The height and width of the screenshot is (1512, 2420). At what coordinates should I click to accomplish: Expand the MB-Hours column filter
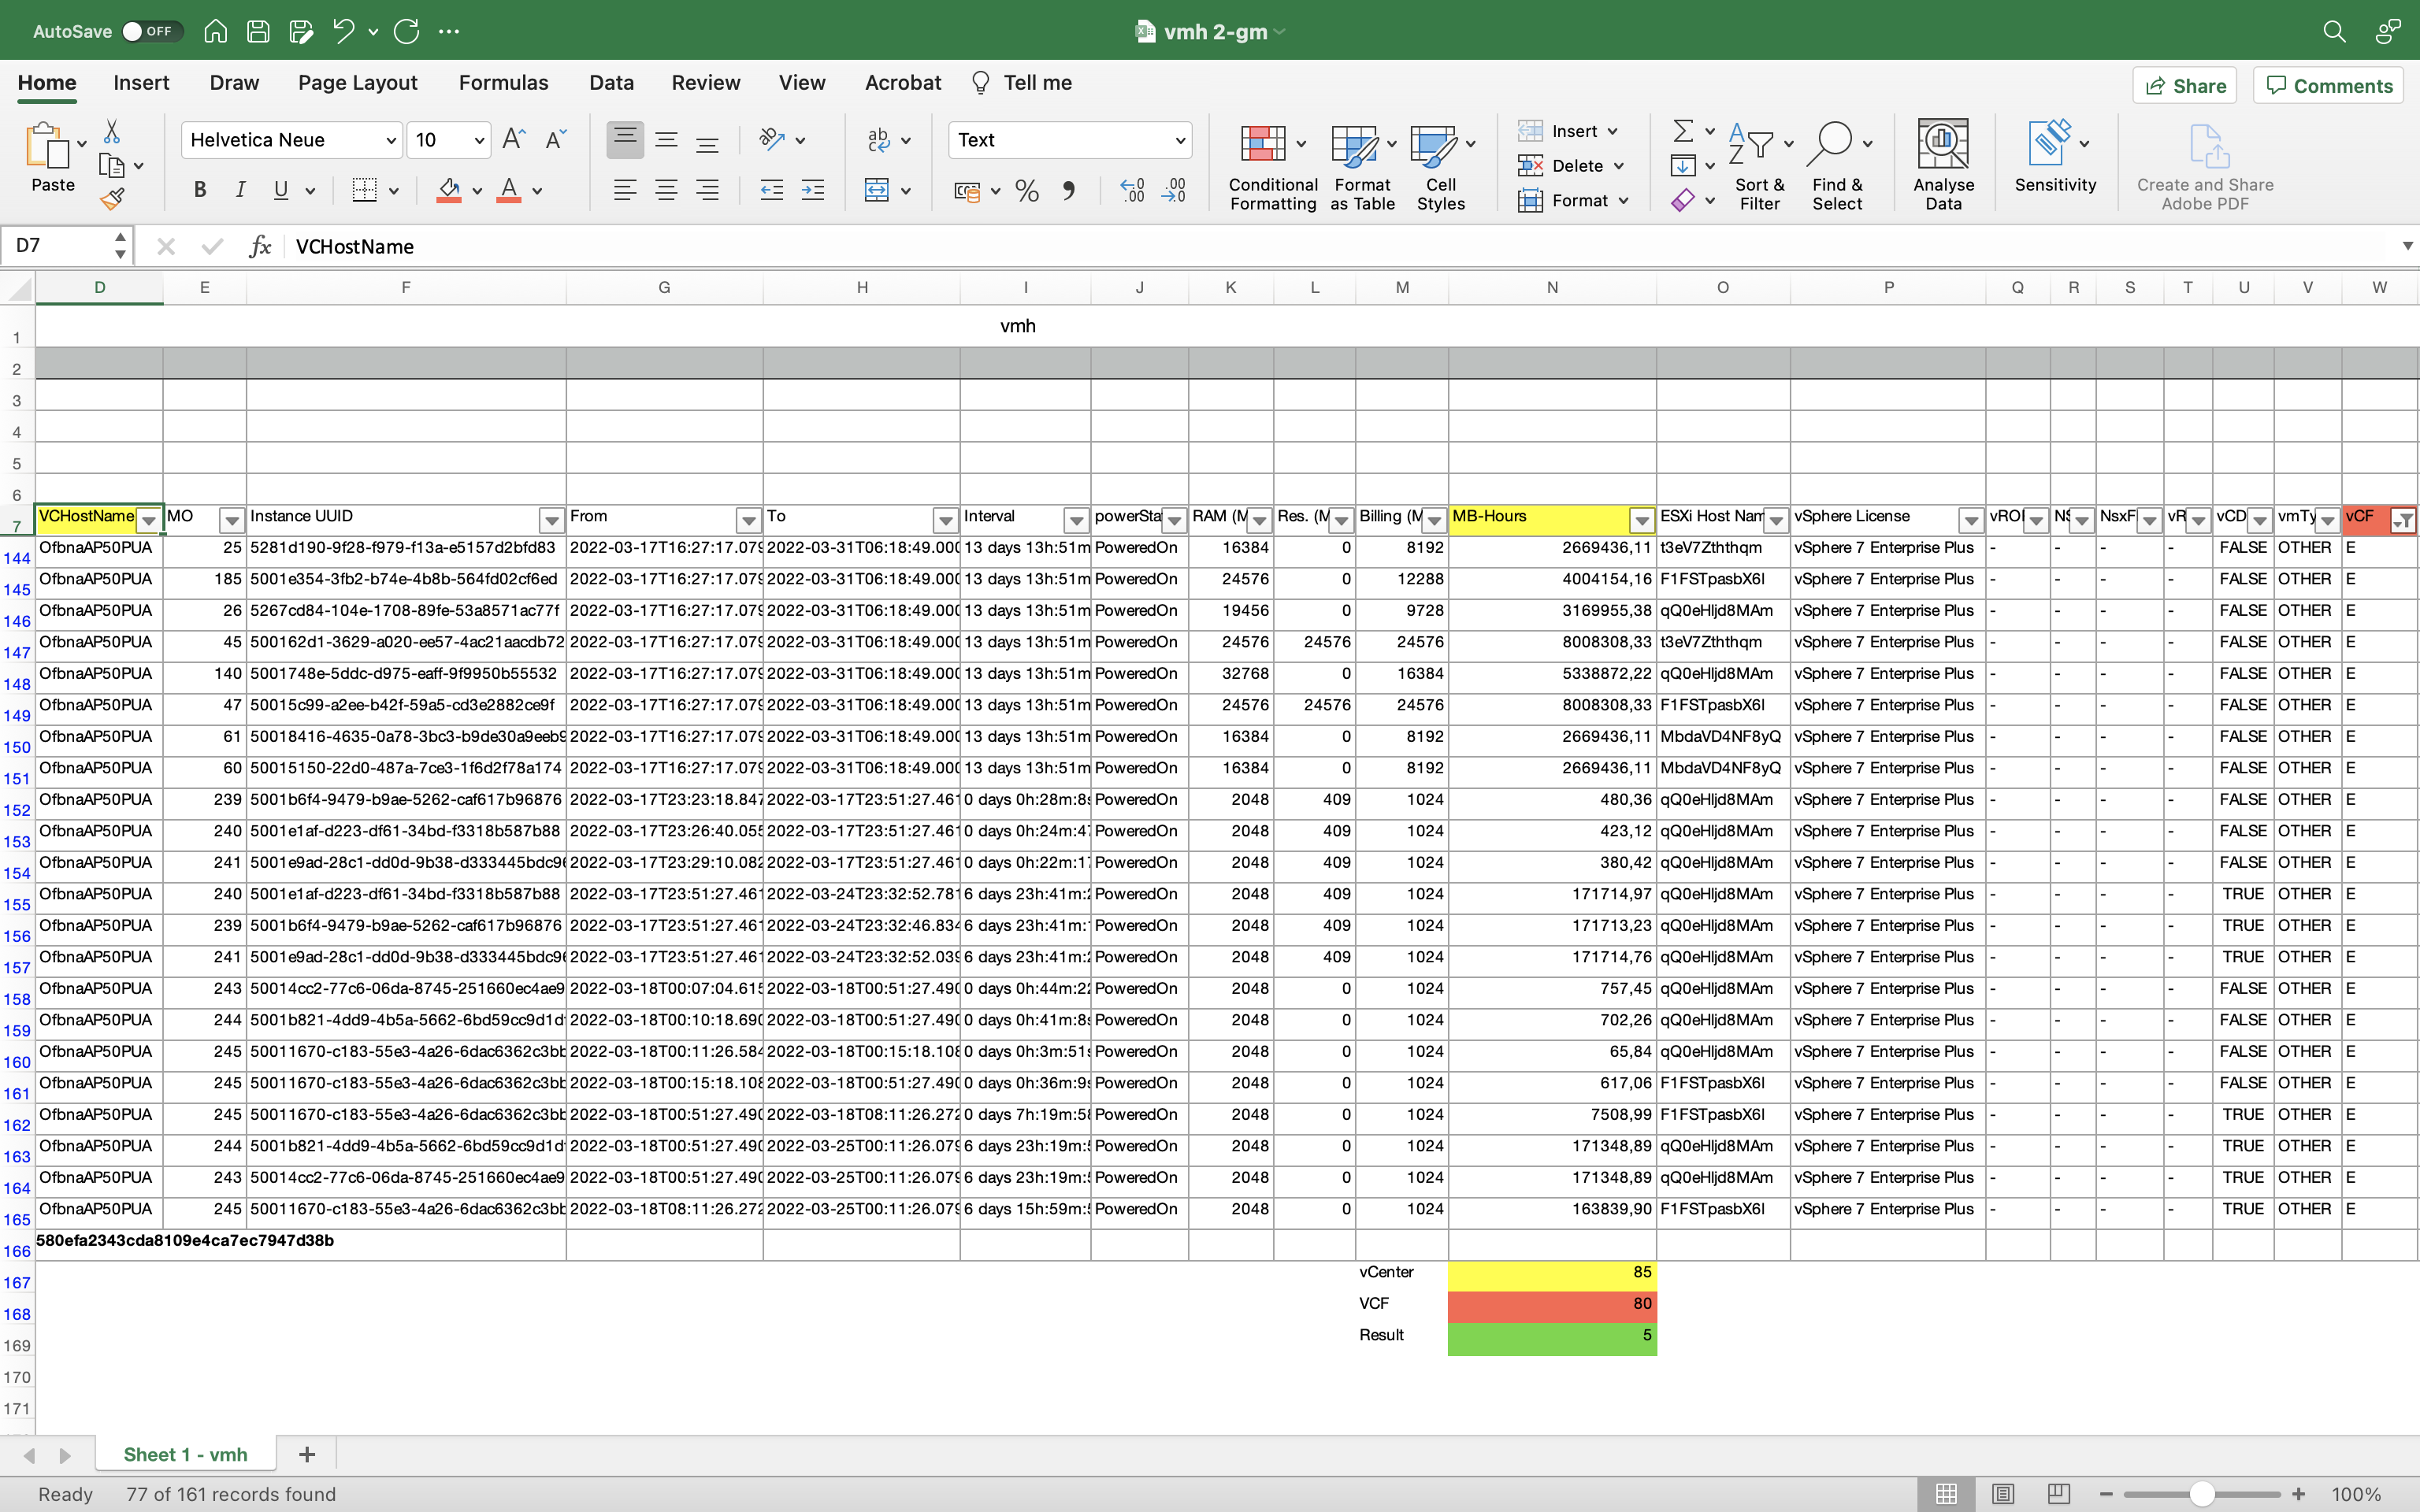pyautogui.click(x=1641, y=520)
